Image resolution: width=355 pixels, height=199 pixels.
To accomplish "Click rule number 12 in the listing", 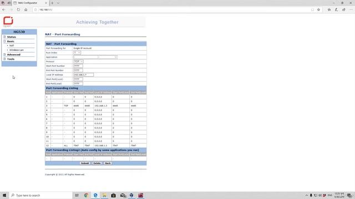I will click(x=47, y=145).
